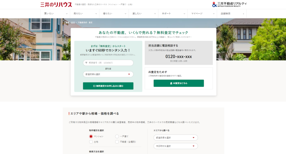Viewport: 286px width, 154px height.
Task: Click the postal mark icon in input
Action: pyautogui.click(x=86, y=63)
